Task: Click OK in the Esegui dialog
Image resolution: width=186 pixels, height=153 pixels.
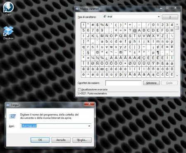Action: click(40, 140)
